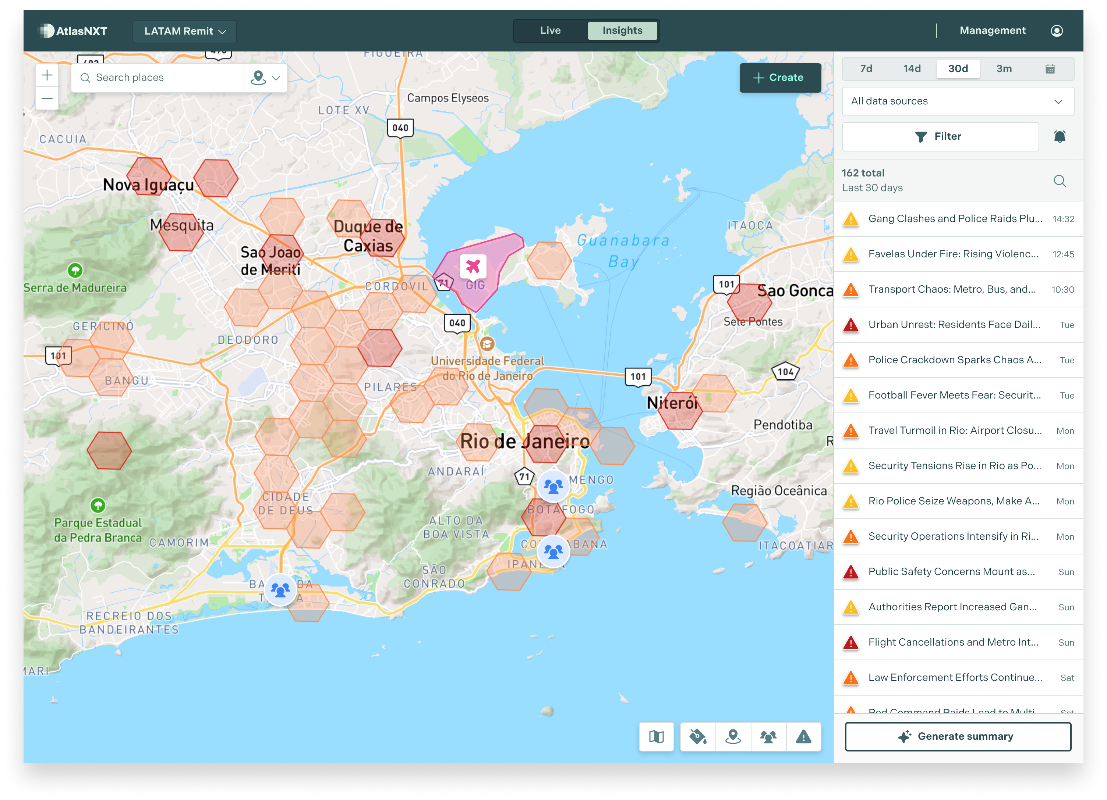Toggle the location pins layer

pyautogui.click(x=733, y=736)
